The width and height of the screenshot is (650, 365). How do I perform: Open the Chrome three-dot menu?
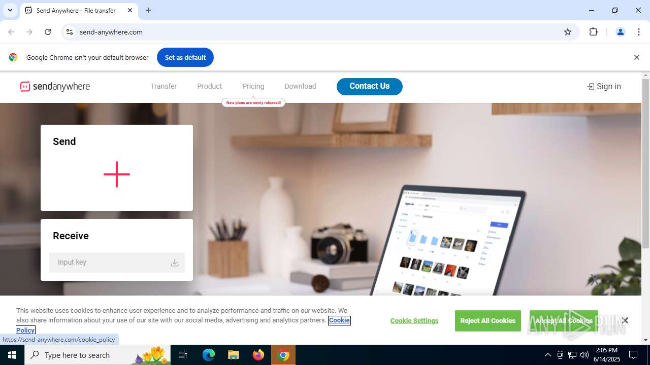coord(639,32)
